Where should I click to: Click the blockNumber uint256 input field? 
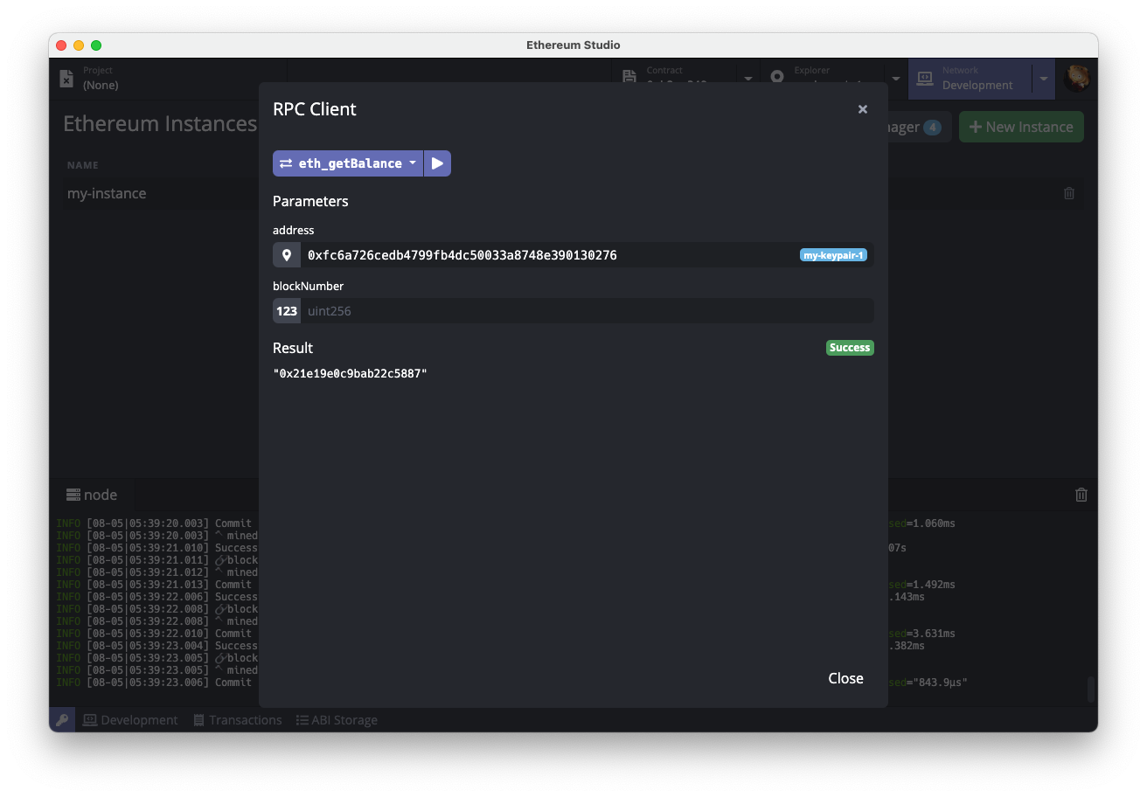click(587, 311)
